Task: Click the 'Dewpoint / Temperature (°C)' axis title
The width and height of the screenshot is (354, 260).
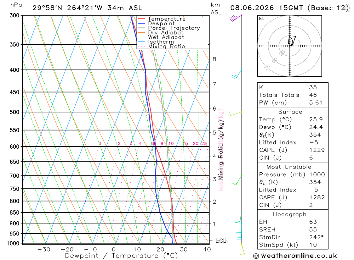Action: coord(121,256)
